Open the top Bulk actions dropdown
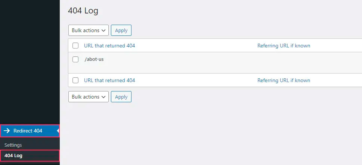Image resolution: width=362 pixels, height=165 pixels. coord(88,30)
